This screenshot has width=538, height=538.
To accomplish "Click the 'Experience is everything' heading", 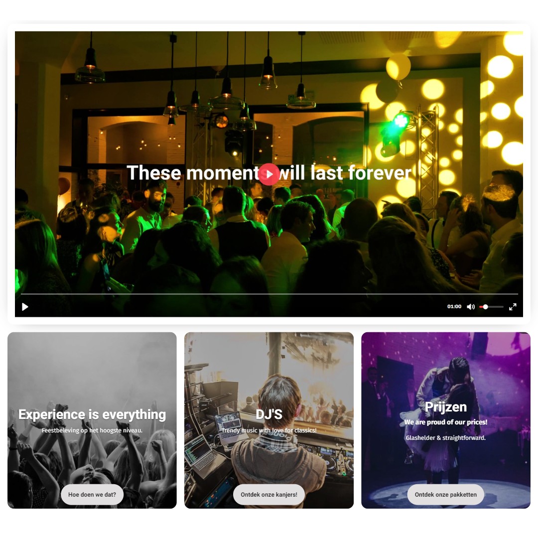I will pos(92,414).
